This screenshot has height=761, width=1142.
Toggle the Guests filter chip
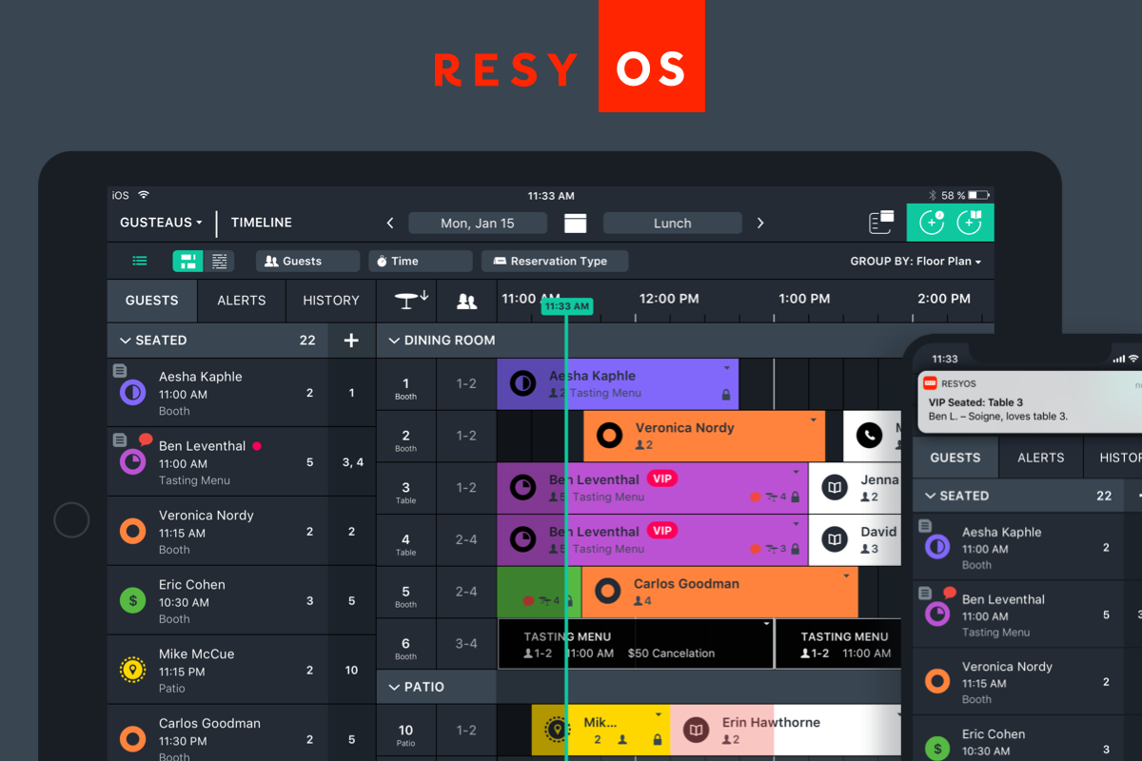point(306,261)
